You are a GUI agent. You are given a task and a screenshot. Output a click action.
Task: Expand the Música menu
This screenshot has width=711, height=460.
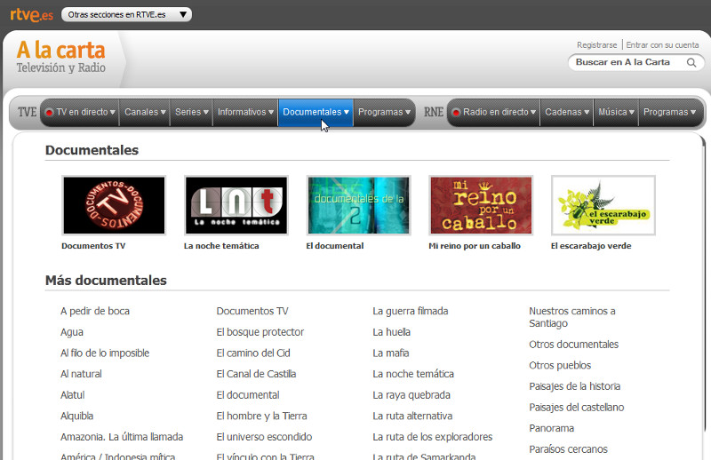click(x=616, y=112)
